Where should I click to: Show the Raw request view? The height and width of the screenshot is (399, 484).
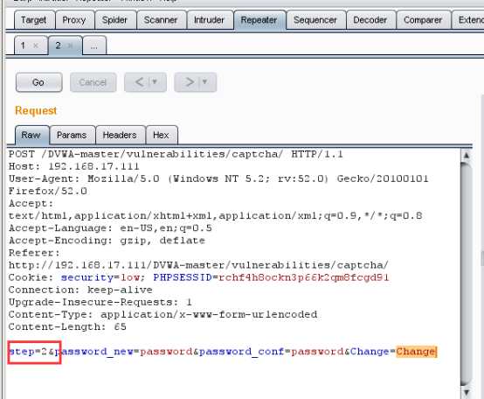tap(31, 135)
